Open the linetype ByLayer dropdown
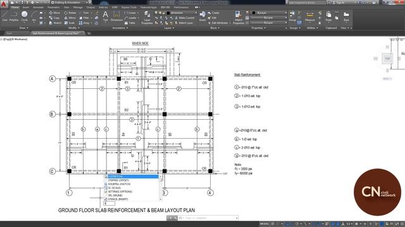The image size is (405, 227). tap(269, 23)
